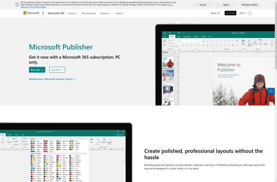Open Plans and pricing
Screen dimensions: 277x182
[89, 13]
